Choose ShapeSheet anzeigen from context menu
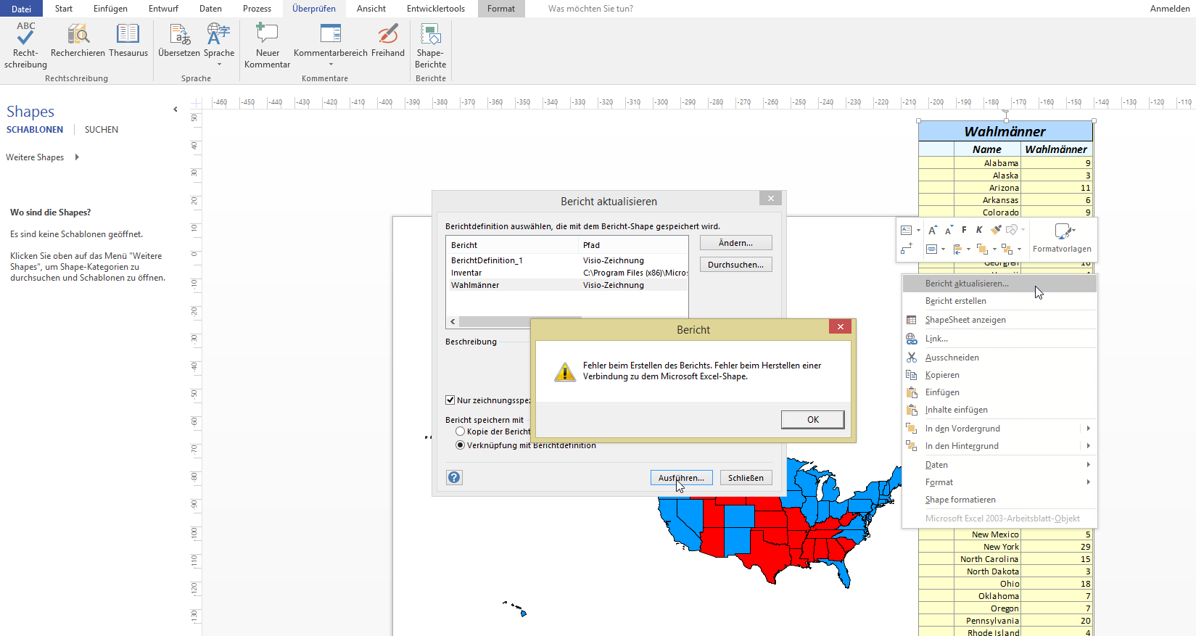Viewport: 1196px width, 636px height. pos(965,320)
